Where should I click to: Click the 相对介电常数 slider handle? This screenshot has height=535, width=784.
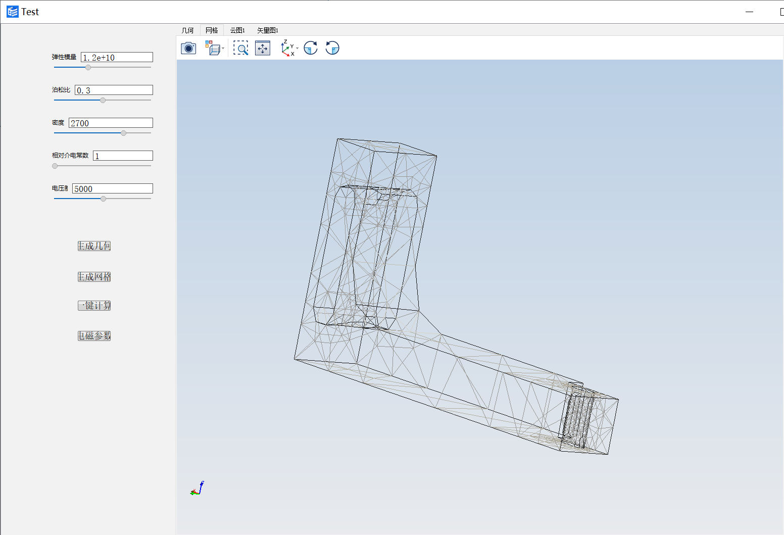click(55, 166)
